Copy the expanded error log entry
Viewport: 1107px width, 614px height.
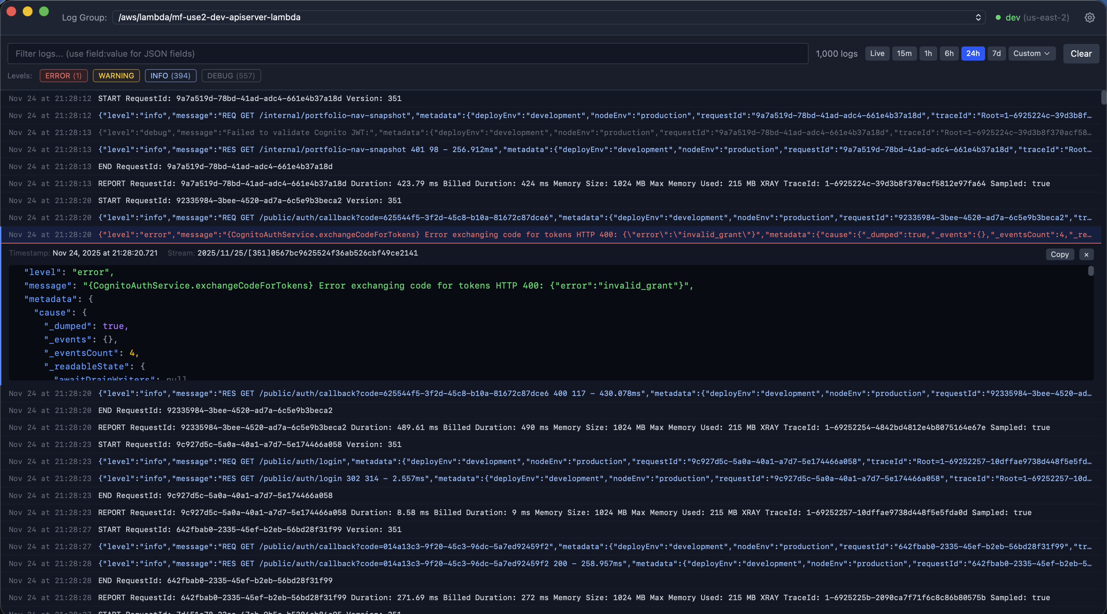click(1060, 254)
